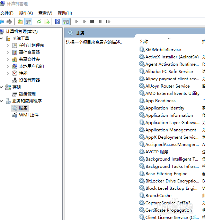Image resolution: width=205 pixels, height=220 pixels.
Task: Select the 360MobileService service
Action: click(x=163, y=50)
